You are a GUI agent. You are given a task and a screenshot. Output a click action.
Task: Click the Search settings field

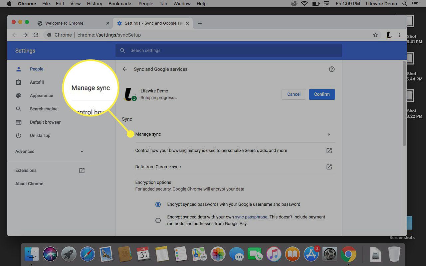point(229,51)
